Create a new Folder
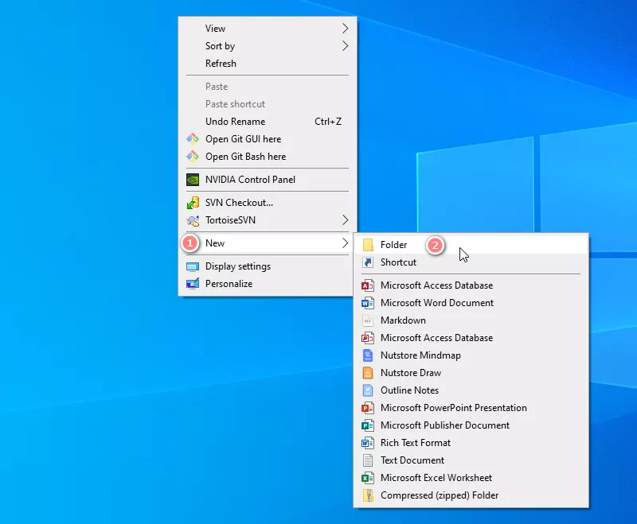637x524 pixels. (471, 245)
